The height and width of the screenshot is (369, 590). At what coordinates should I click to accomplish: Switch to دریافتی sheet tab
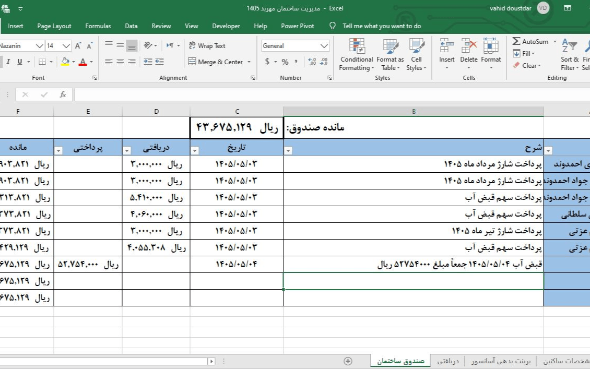448,361
